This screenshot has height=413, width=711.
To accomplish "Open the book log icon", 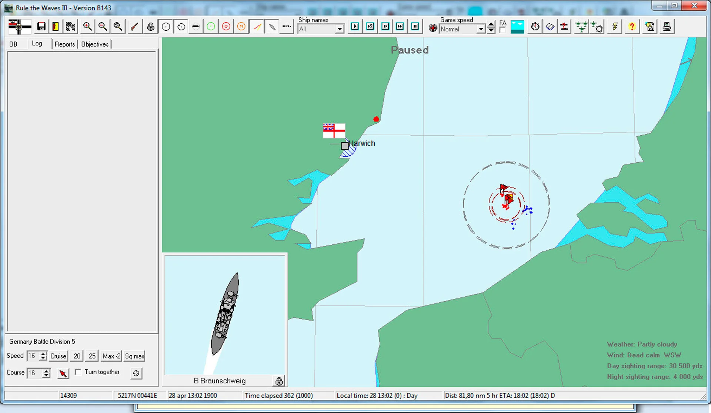I will (550, 27).
